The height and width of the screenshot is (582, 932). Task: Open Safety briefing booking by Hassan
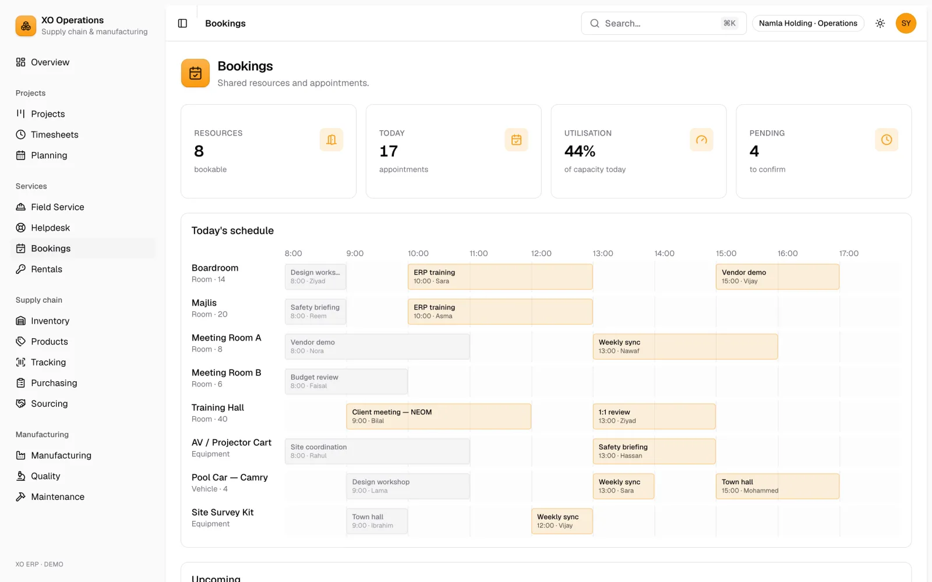(x=654, y=451)
